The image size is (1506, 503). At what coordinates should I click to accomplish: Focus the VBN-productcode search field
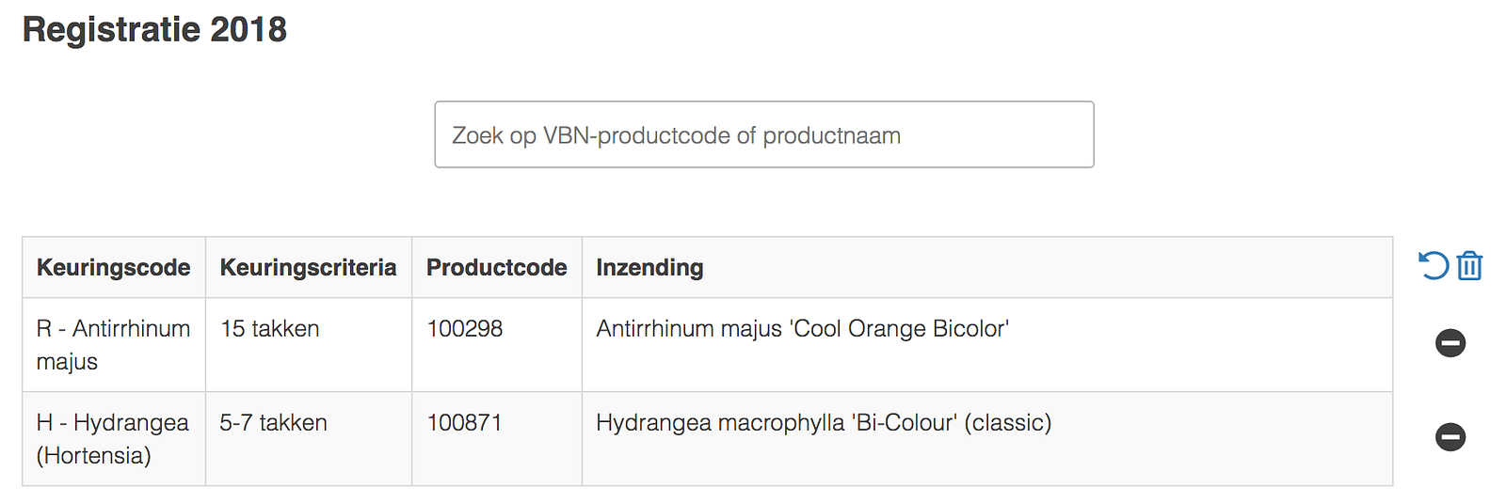point(763,135)
